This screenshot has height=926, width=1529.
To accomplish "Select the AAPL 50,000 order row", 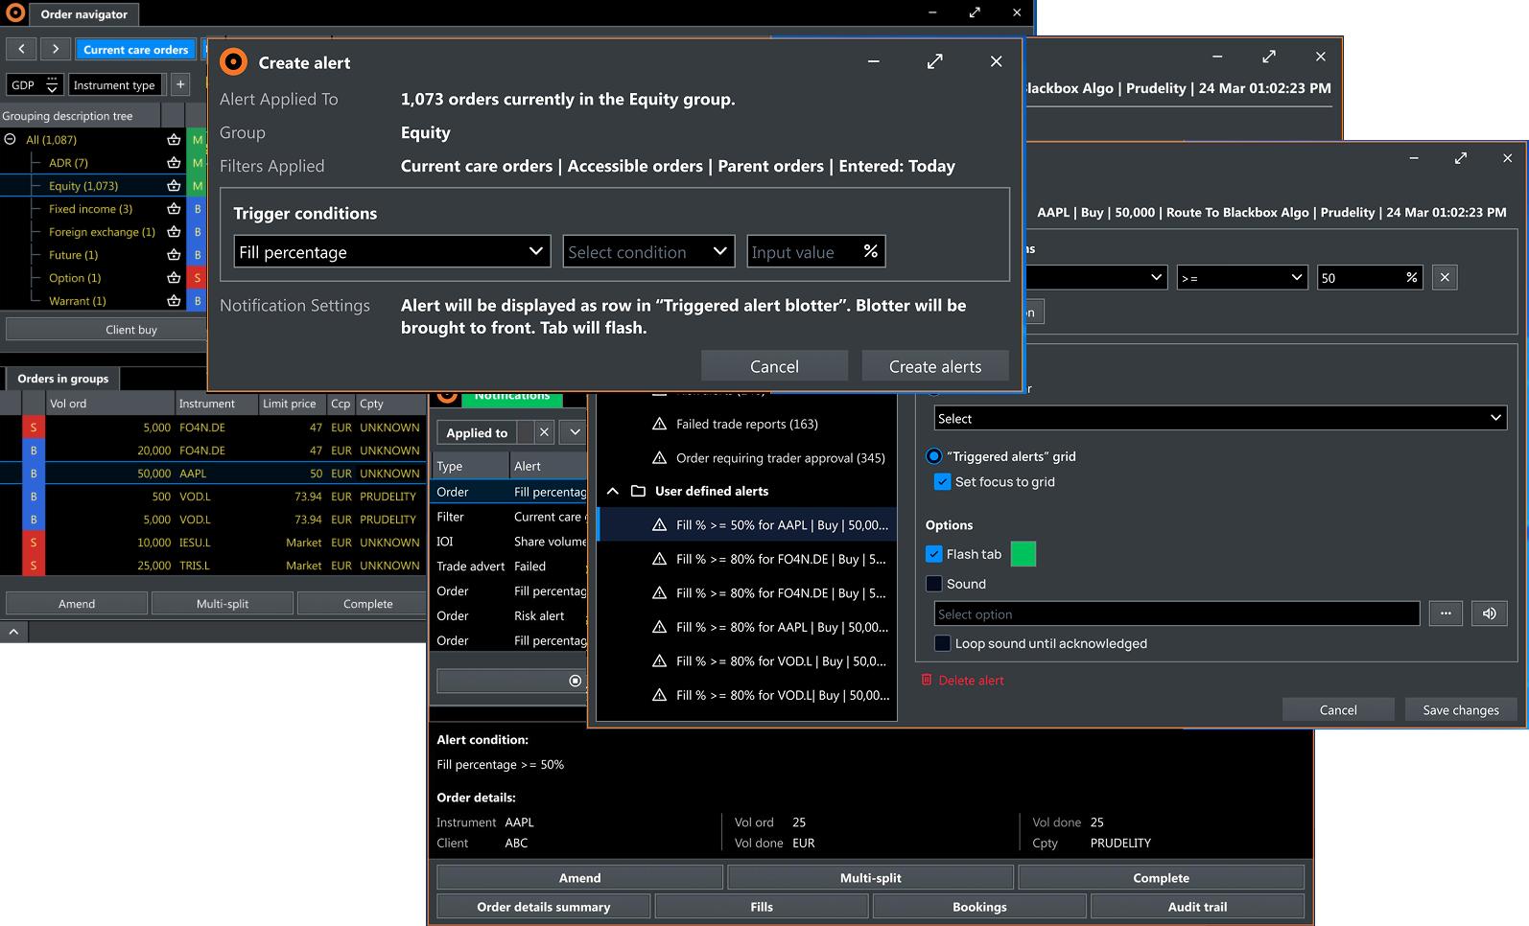I will [212, 474].
